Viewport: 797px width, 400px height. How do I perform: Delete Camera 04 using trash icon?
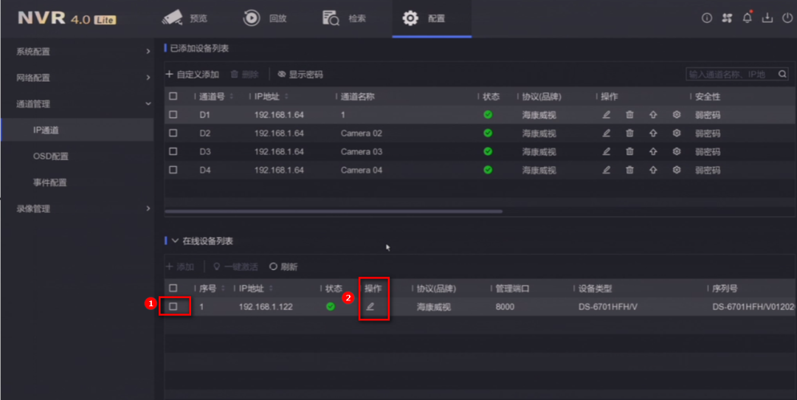(x=629, y=170)
